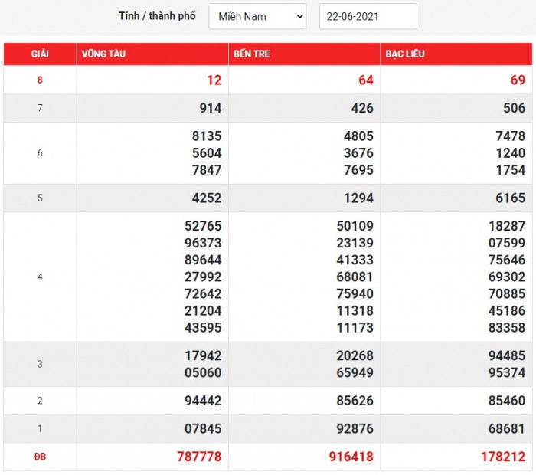Click Bến Tre prize 4 number 50109
This screenshot has height=475, width=536.
click(355, 226)
